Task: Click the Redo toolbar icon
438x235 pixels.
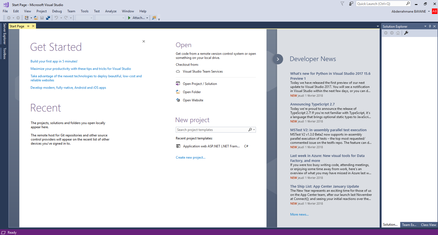Action: 66,18
